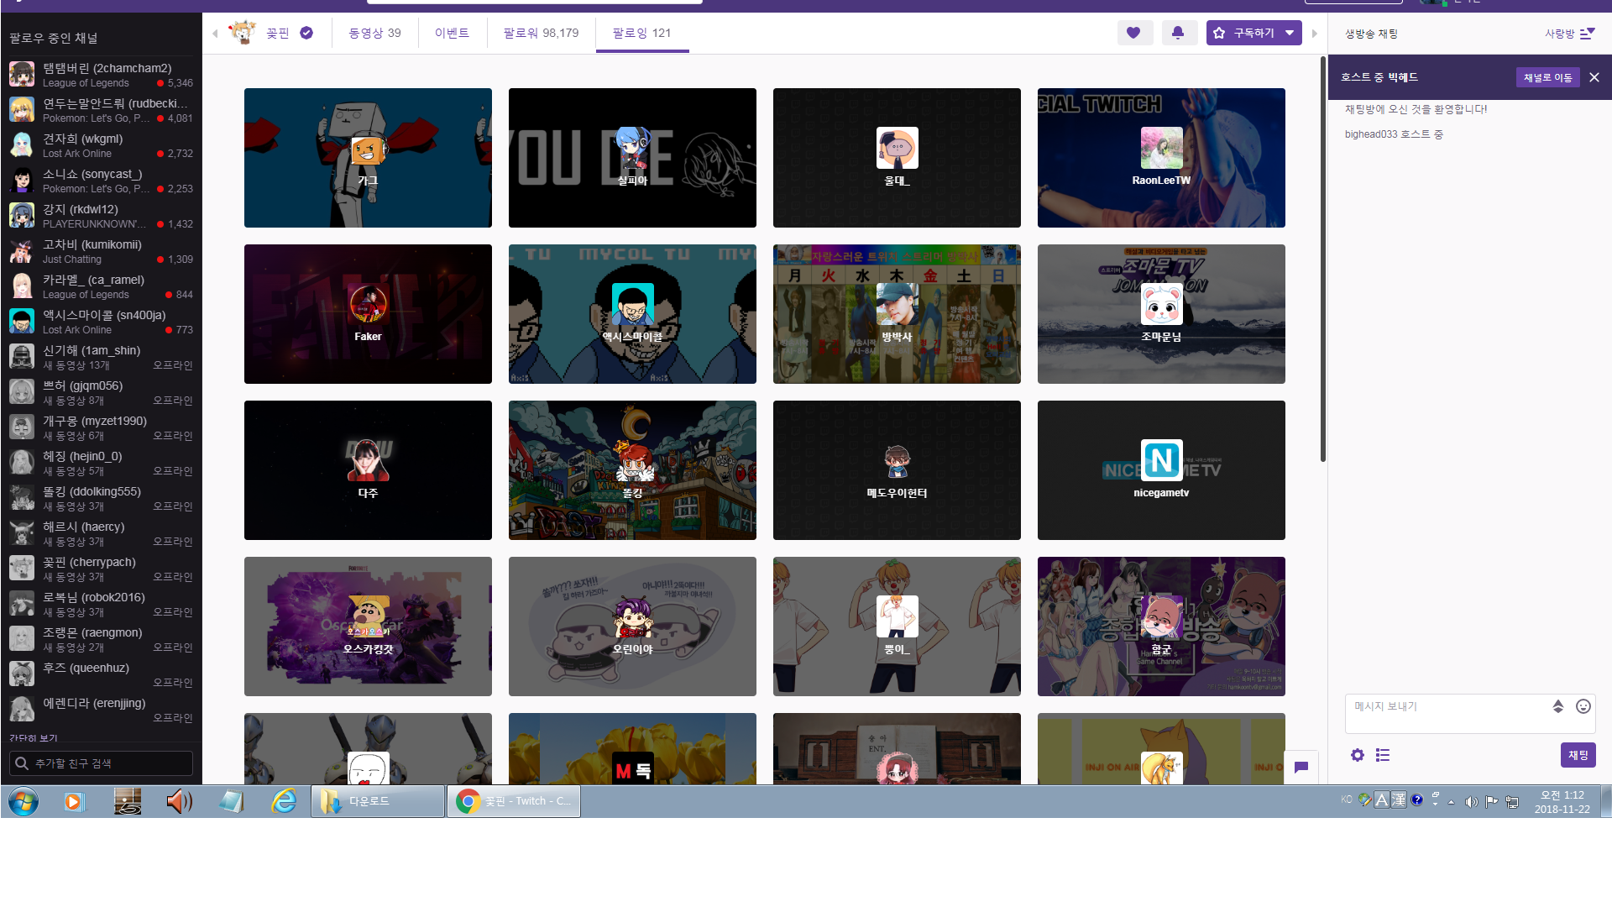Open Internet Explorer in the taskbar
The width and height of the screenshot is (1612, 907).
pos(284,801)
